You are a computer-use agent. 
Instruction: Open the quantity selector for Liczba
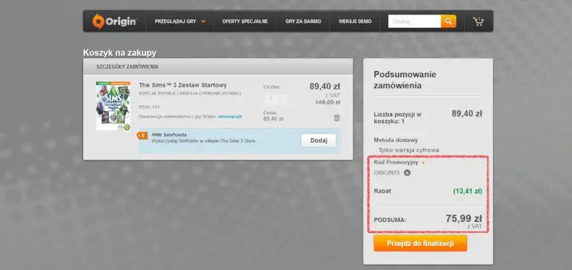pos(275,99)
